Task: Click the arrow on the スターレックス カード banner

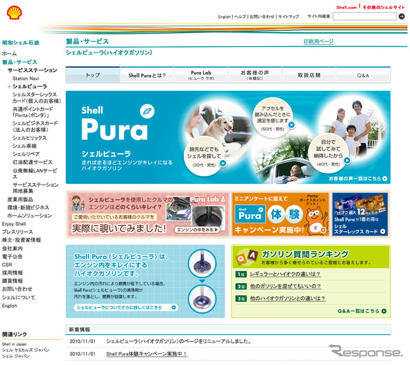Action: (383, 231)
